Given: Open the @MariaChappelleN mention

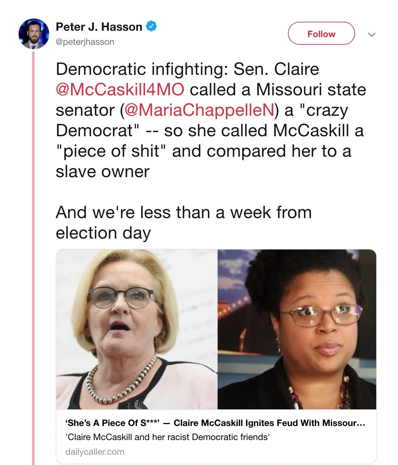Looking at the screenshot, I should 199,110.
